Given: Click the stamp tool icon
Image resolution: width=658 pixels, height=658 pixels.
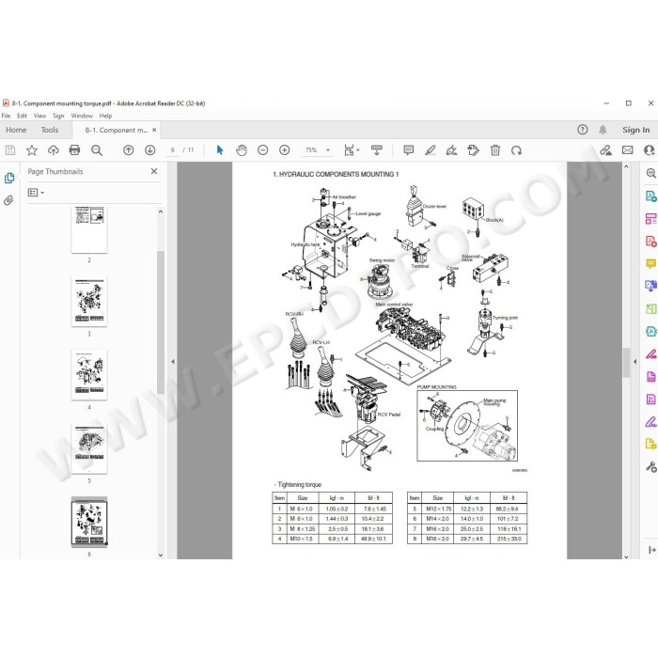Looking at the screenshot, I should 474,150.
